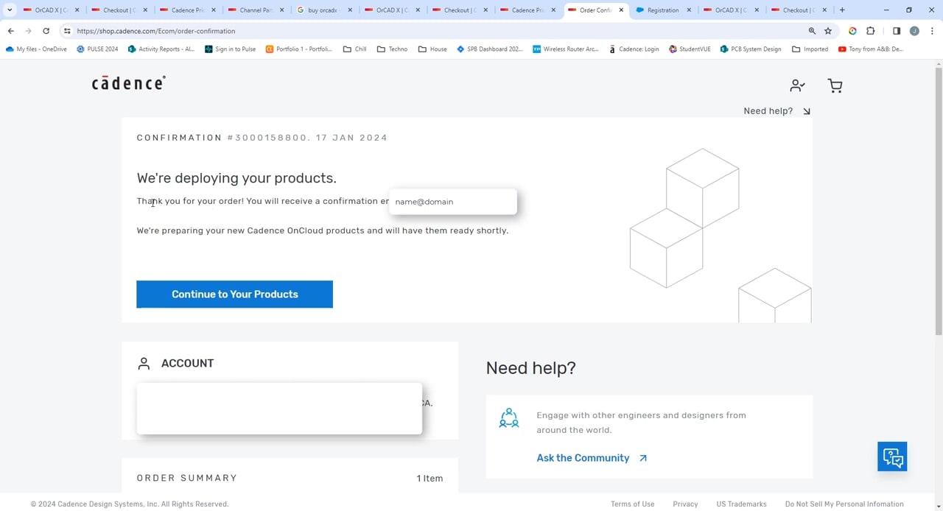Open the US Trademarks footer link
The image size is (943, 511).
741,504
